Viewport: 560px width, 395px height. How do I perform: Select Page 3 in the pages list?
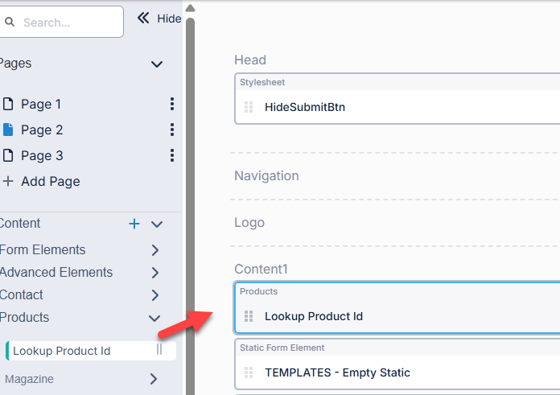[40, 155]
